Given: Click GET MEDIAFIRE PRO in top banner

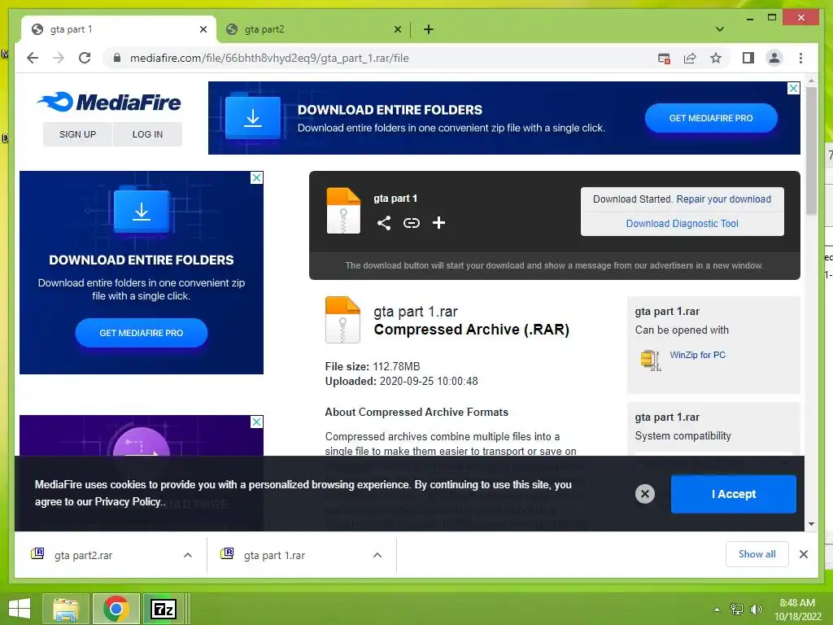Looking at the screenshot, I should tap(711, 118).
